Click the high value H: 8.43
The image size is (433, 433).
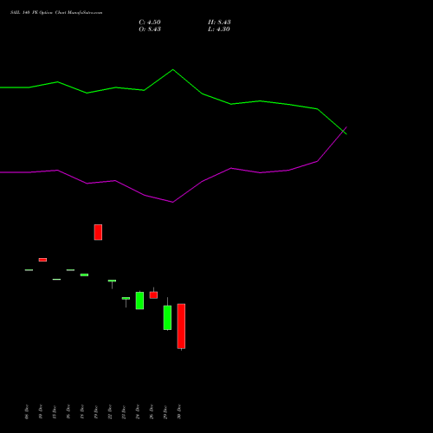coord(219,23)
